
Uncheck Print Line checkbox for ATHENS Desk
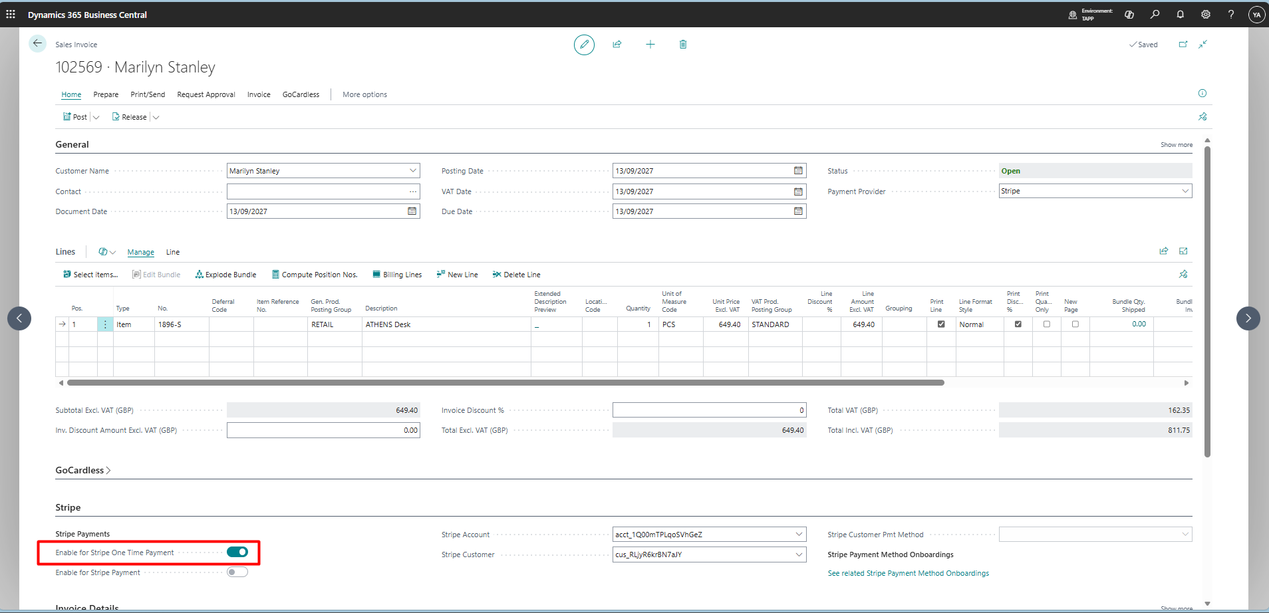[x=941, y=324]
